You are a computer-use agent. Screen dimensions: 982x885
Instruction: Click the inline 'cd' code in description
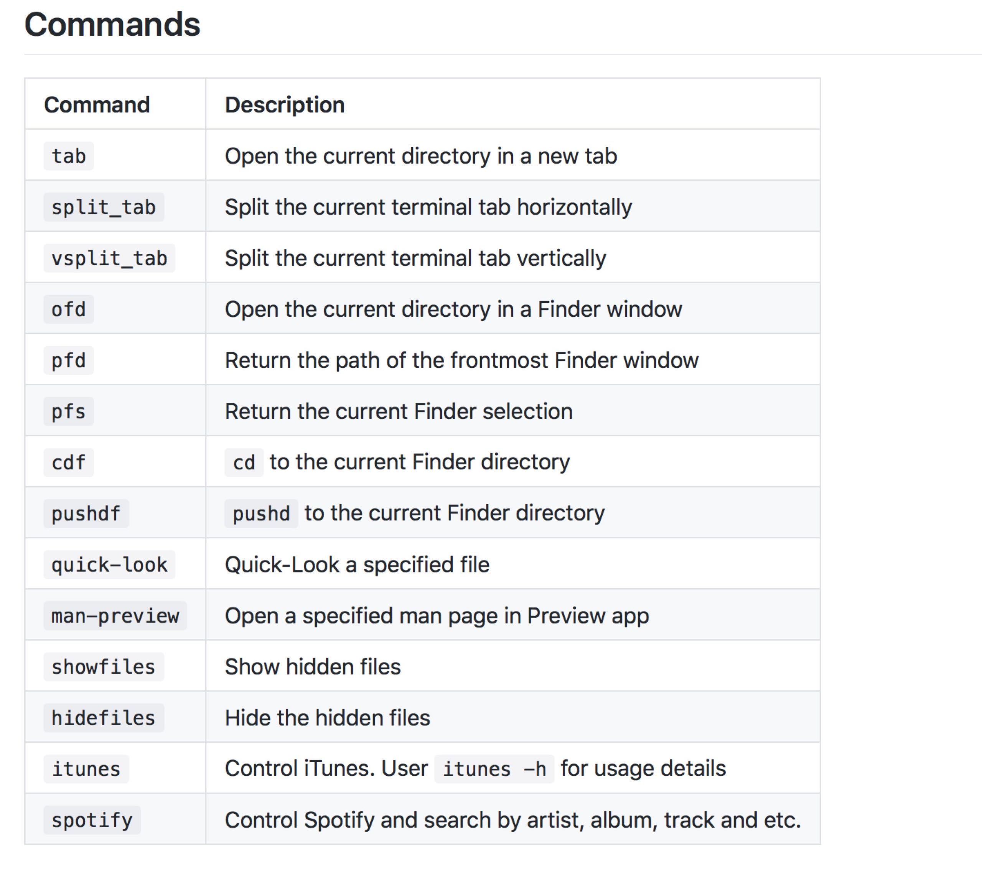pyautogui.click(x=244, y=463)
